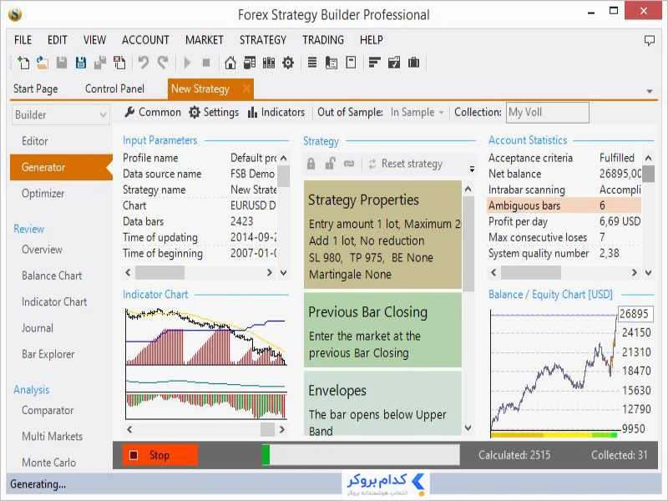This screenshot has width=668, height=501.
Task: Expand the In Sample out-of-sample dropdown
Action: [417, 113]
